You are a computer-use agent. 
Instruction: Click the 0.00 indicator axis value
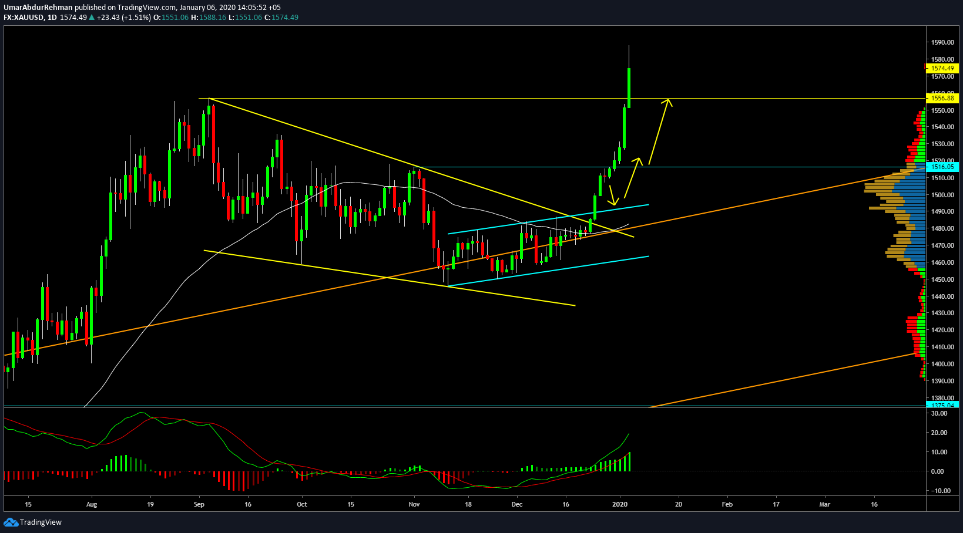click(938, 471)
